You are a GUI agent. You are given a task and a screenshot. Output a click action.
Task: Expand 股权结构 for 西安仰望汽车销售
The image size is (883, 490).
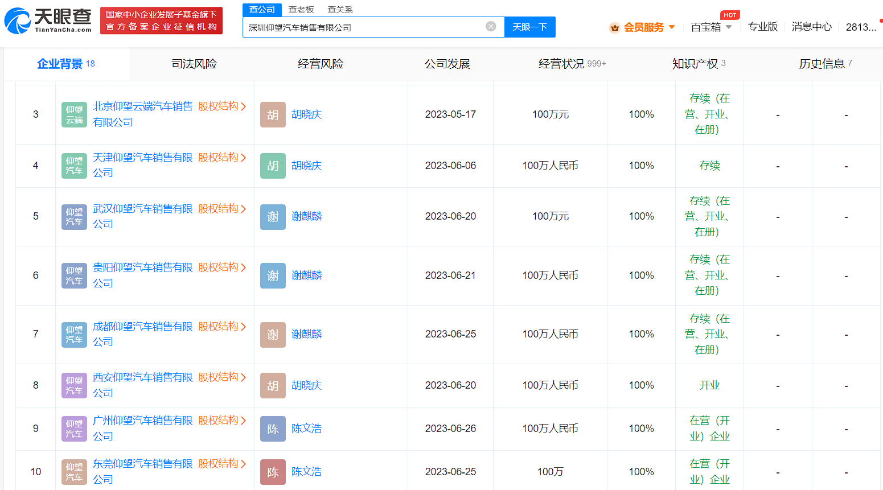(x=222, y=377)
